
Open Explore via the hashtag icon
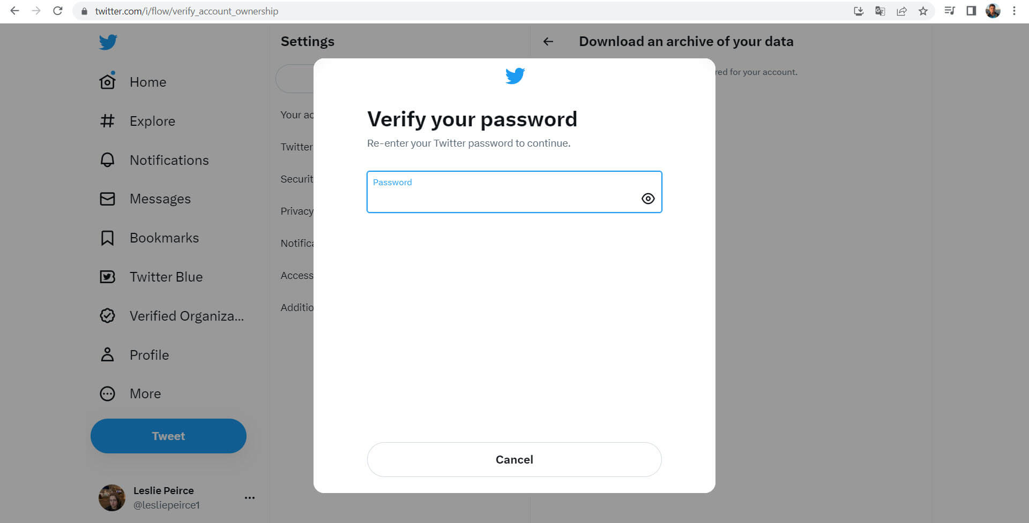pyautogui.click(x=107, y=121)
